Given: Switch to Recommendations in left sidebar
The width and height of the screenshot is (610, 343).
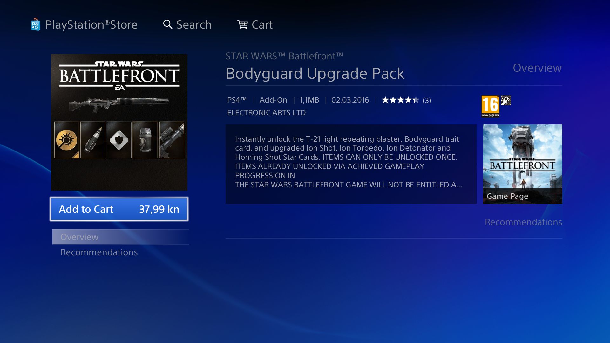Looking at the screenshot, I should 99,252.
